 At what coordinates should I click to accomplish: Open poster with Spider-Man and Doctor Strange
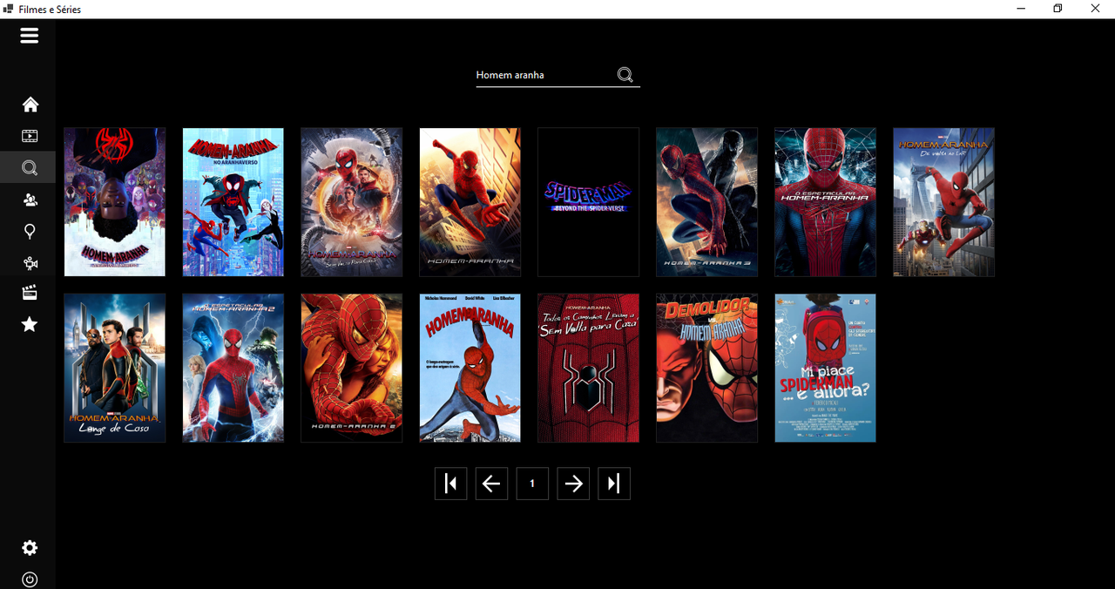point(352,202)
